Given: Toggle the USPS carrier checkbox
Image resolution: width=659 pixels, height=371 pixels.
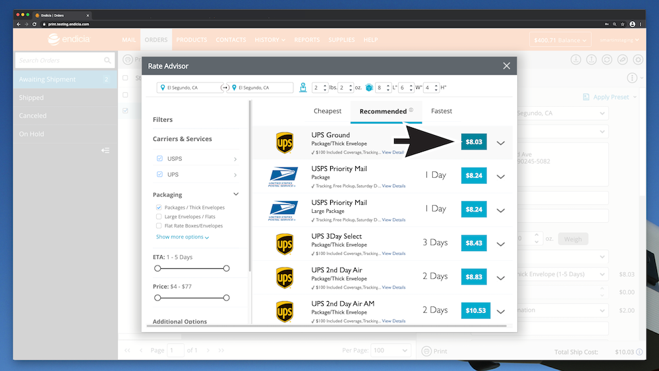Looking at the screenshot, I should pyautogui.click(x=159, y=158).
